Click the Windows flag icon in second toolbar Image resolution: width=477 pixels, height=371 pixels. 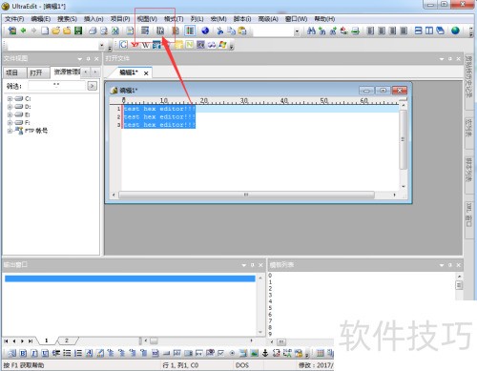[x=223, y=45]
